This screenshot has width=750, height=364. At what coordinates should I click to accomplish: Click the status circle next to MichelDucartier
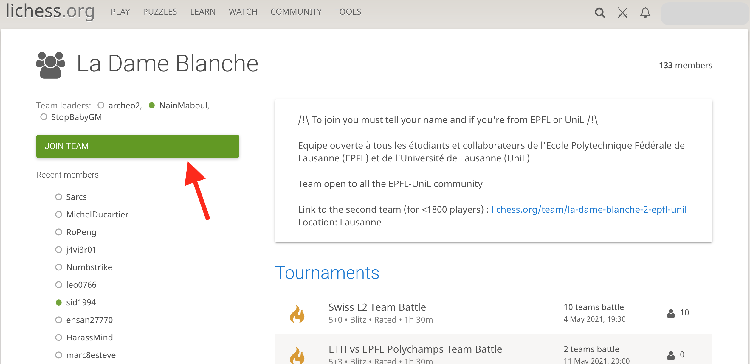click(59, 214)
